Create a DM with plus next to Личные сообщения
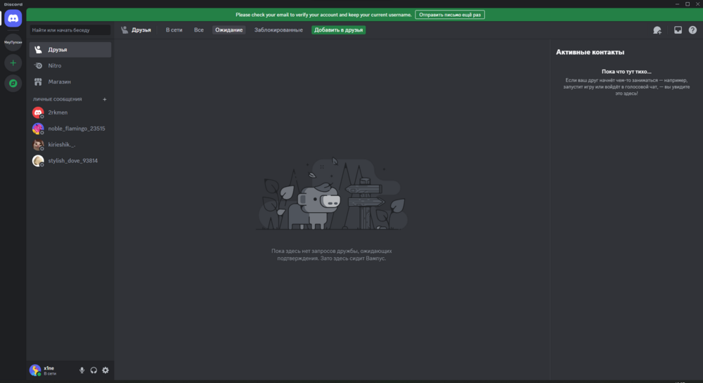The image size is (703, 383). [105, 100]
